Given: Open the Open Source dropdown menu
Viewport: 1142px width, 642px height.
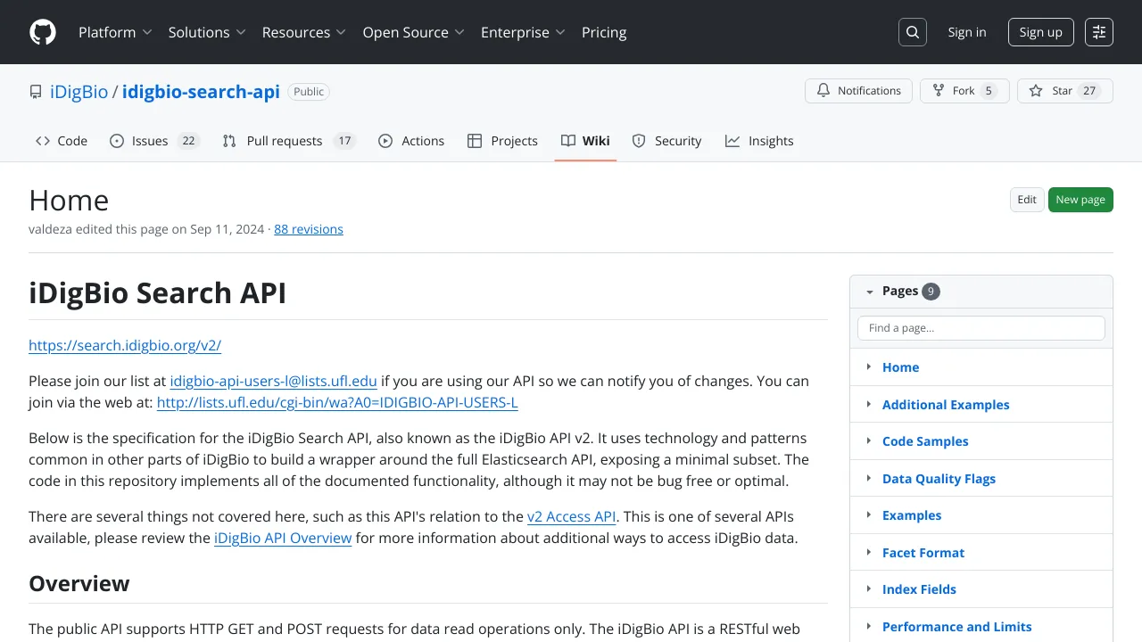Looking at the screenshot, I should [x=413, y=32].
